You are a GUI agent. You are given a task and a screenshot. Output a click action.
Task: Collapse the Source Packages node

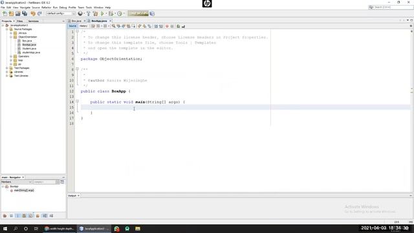point(7,29)
